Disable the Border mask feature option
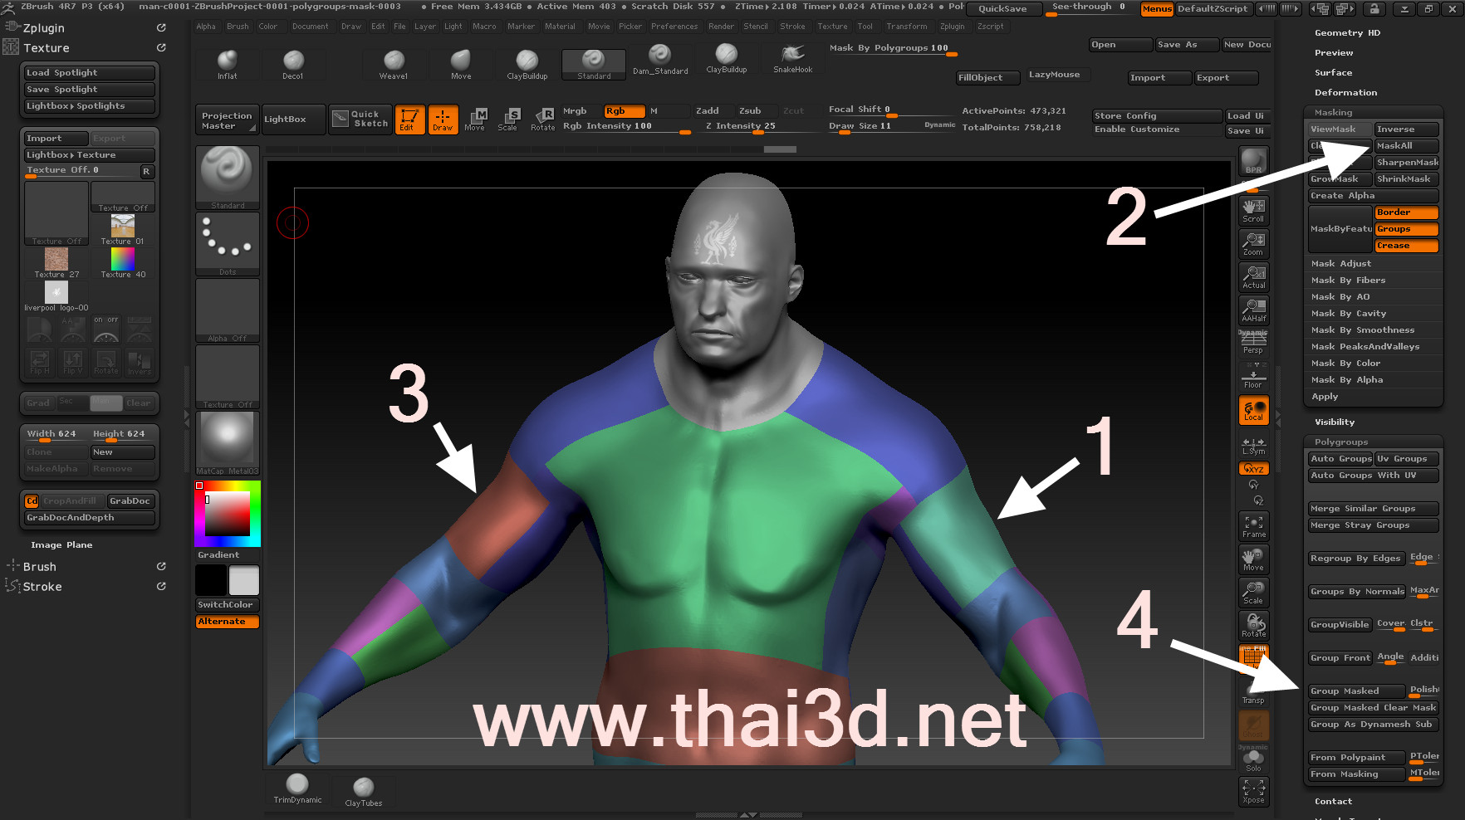 [x=1406, y=212]
